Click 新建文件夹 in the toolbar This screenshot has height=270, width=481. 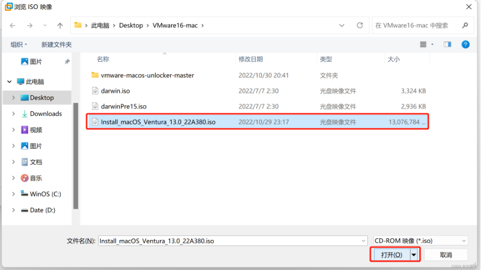pos(56,45)
